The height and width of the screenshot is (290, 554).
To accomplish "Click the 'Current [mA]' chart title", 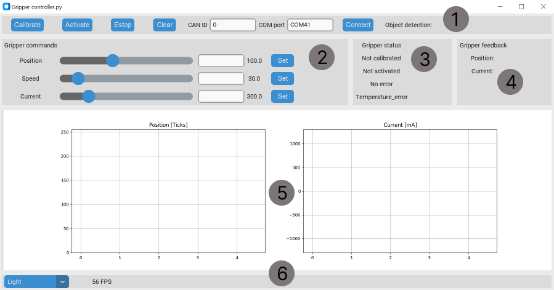I will (x=400, y=125).
